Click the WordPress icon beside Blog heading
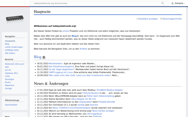 (44, 57)
